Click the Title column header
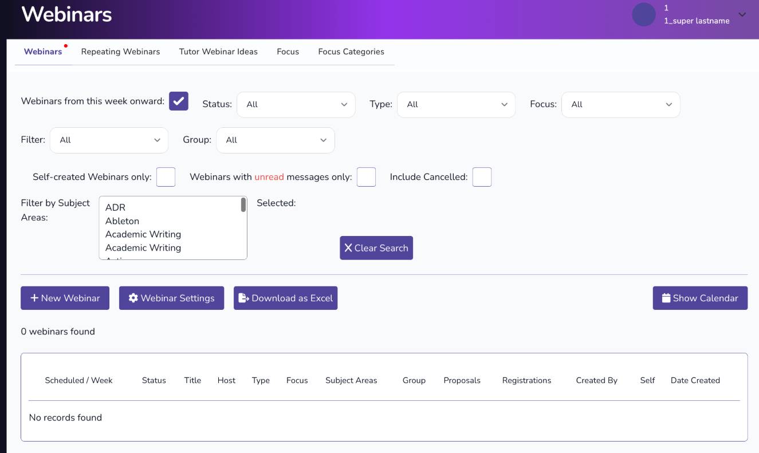The image size is (759, 453). coord(192,380)
